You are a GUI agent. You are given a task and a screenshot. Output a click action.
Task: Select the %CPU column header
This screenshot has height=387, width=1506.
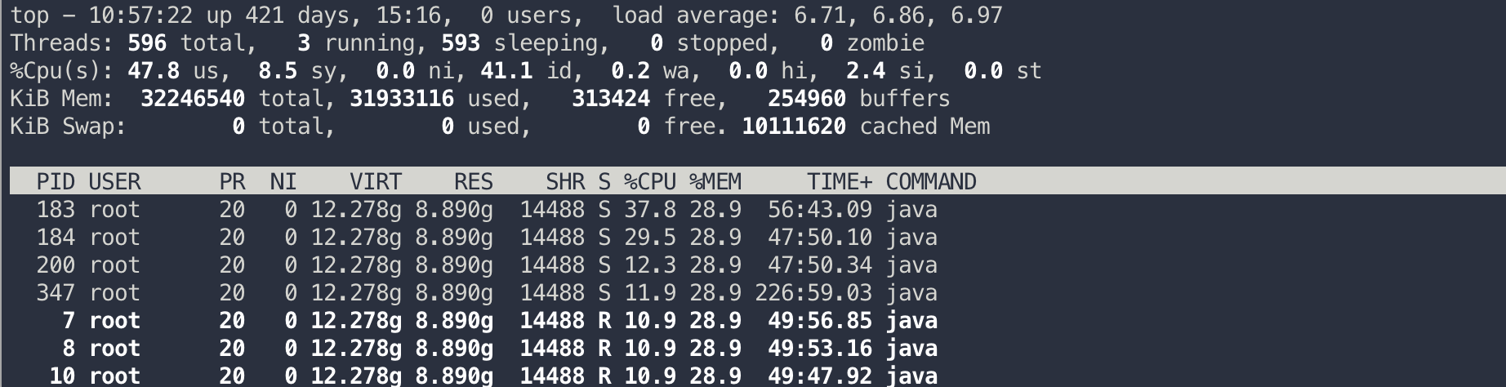[x=649, y=181]
